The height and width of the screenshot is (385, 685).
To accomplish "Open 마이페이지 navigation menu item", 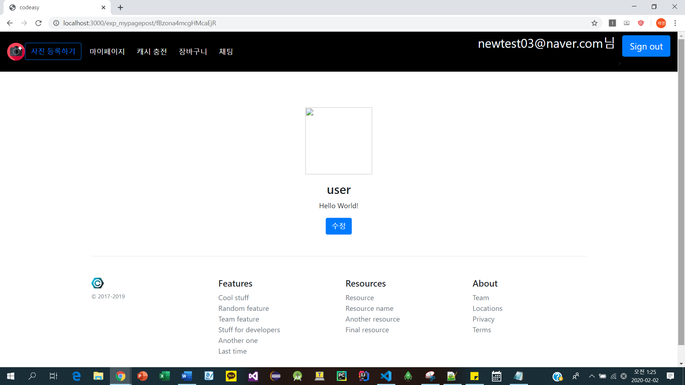I will (x=107, y=52).
